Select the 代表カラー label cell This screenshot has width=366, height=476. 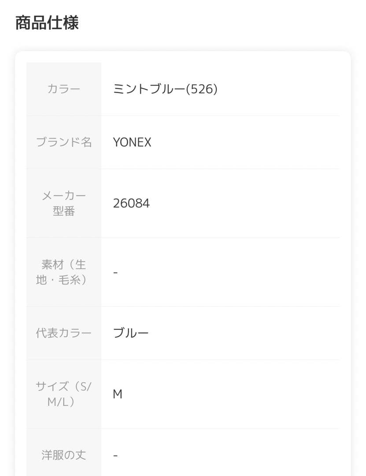[64, 333]
